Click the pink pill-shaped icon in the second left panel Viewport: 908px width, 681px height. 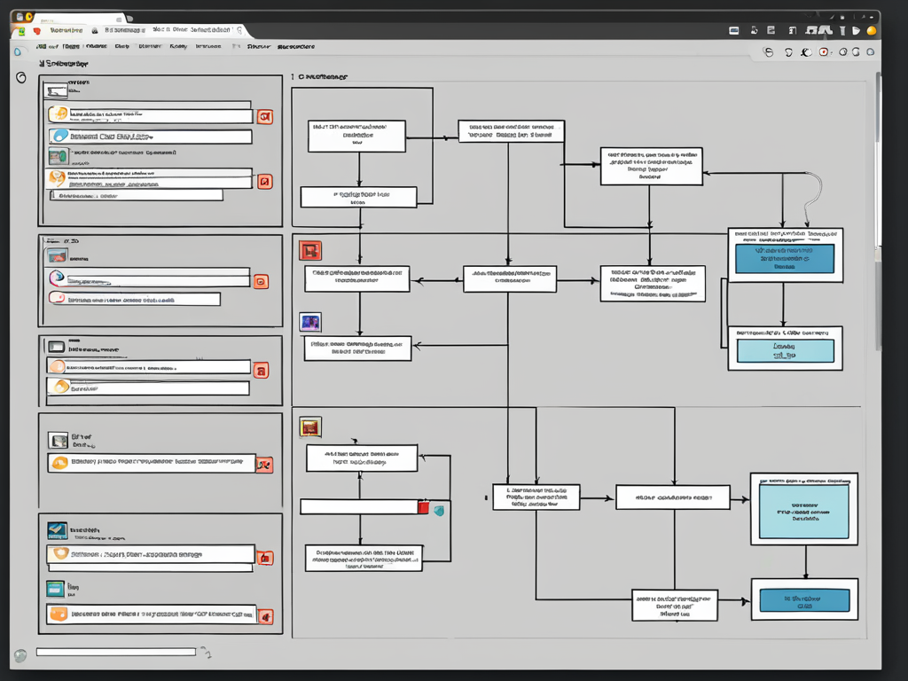57,298
